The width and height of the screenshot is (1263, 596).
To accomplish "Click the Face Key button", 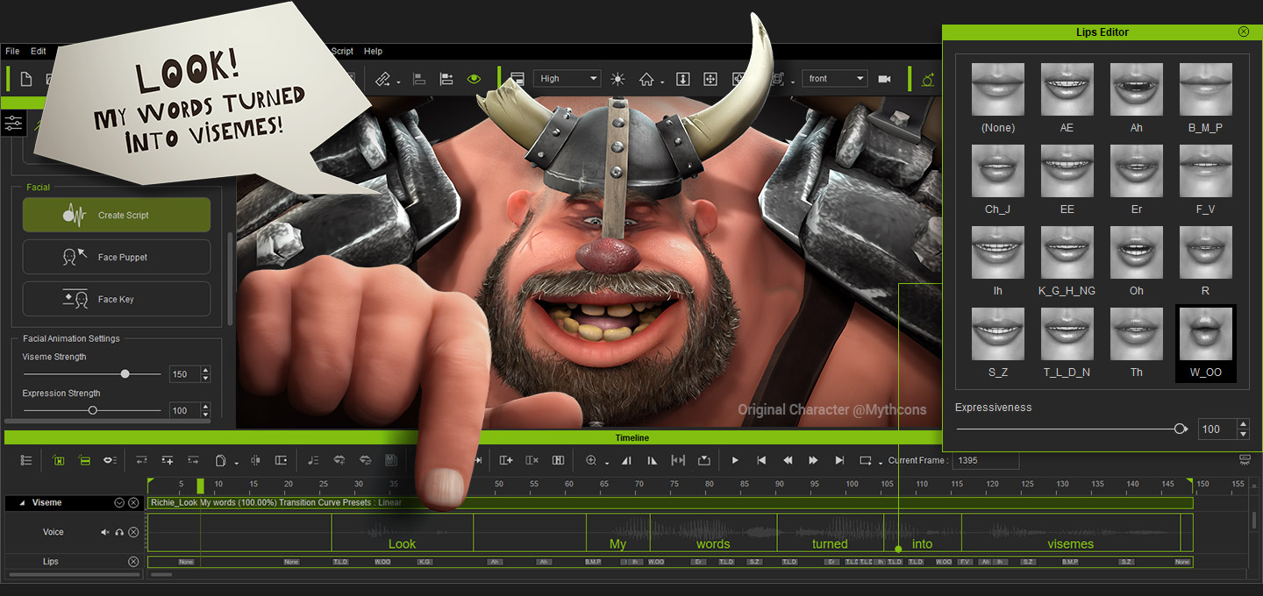I will tap(116, 299).
